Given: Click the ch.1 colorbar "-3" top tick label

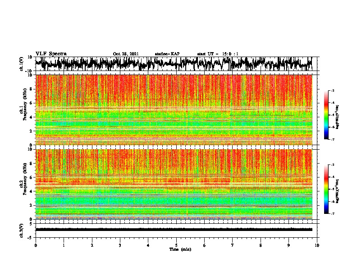Looking at the screenshot, I should click(332, 91).
